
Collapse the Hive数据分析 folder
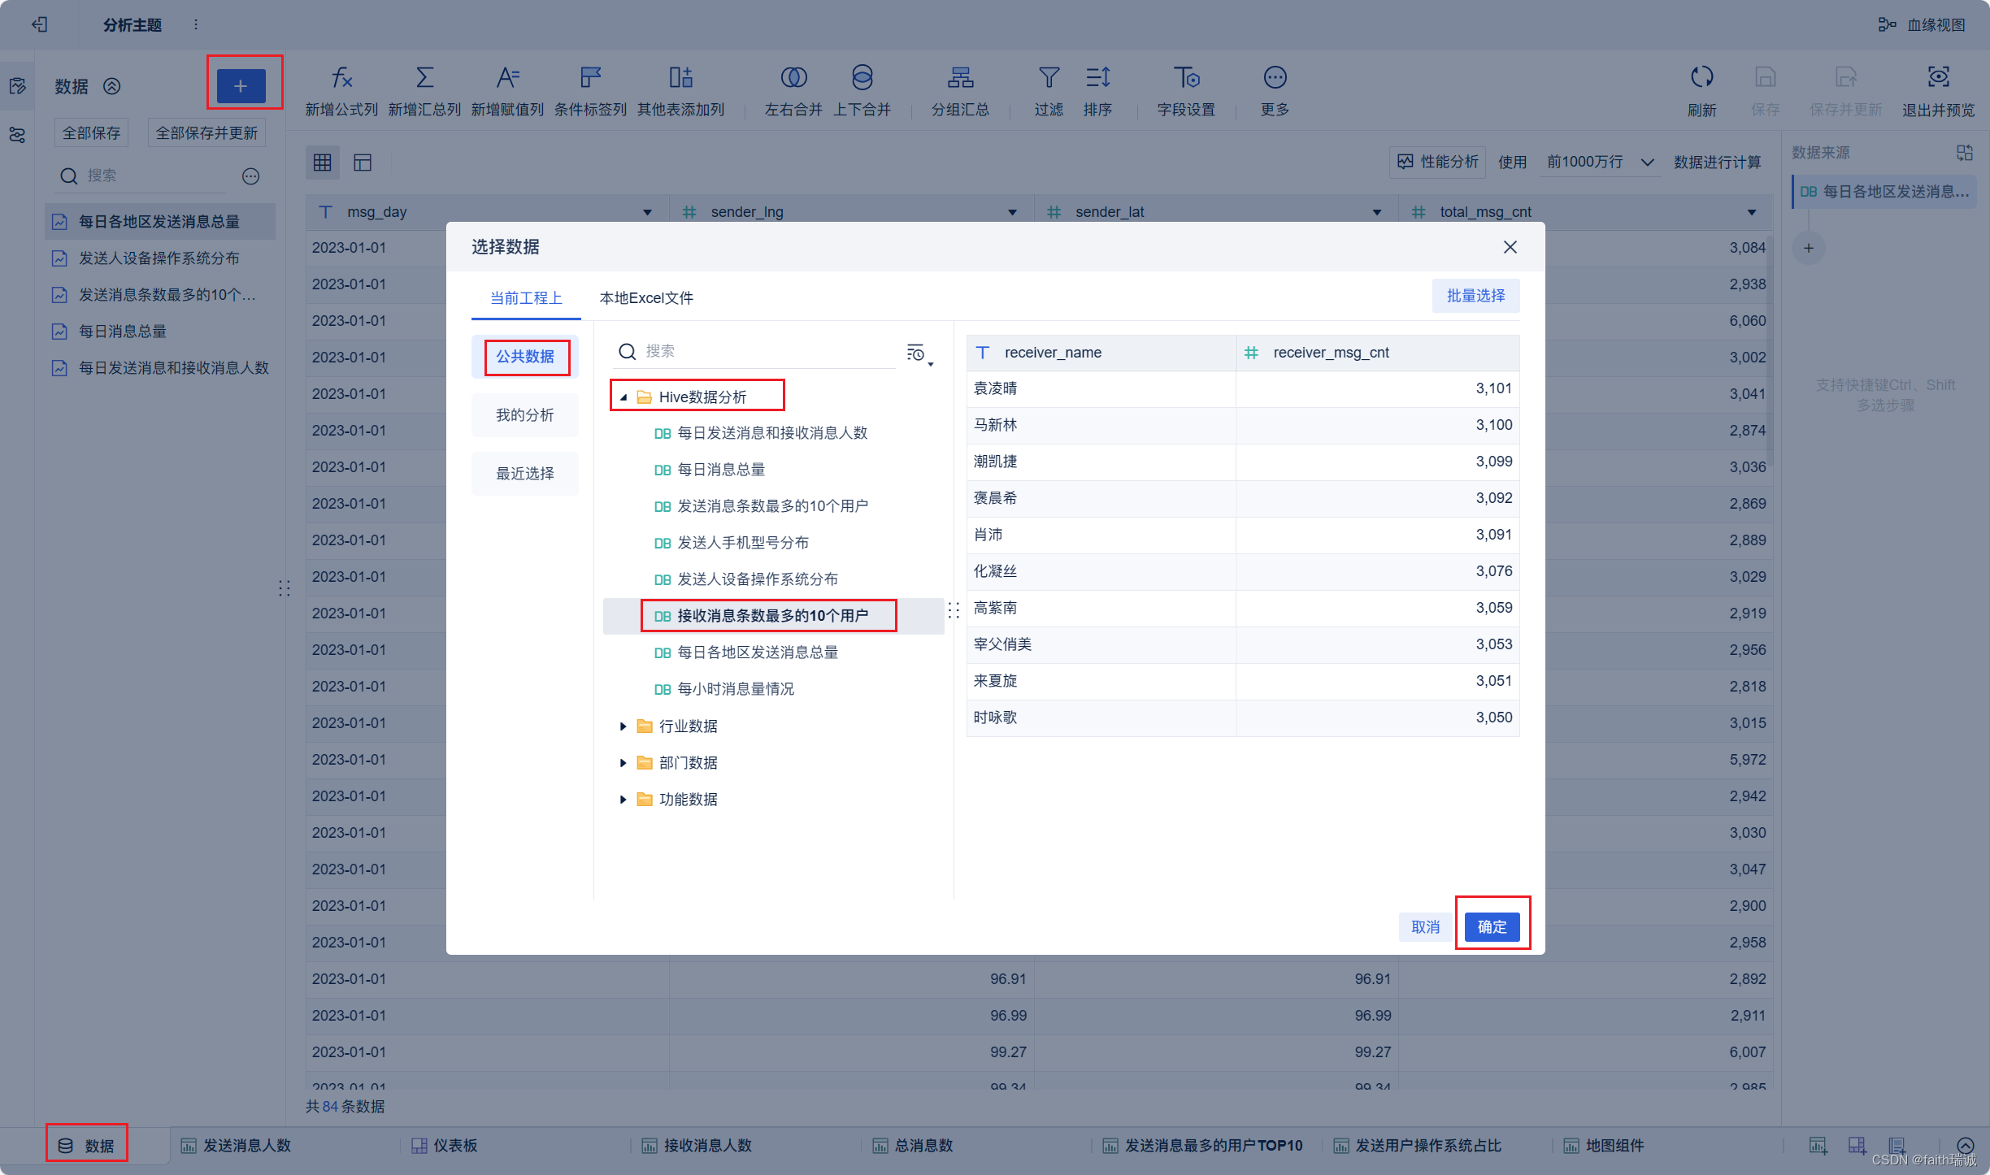pos(624,397)
